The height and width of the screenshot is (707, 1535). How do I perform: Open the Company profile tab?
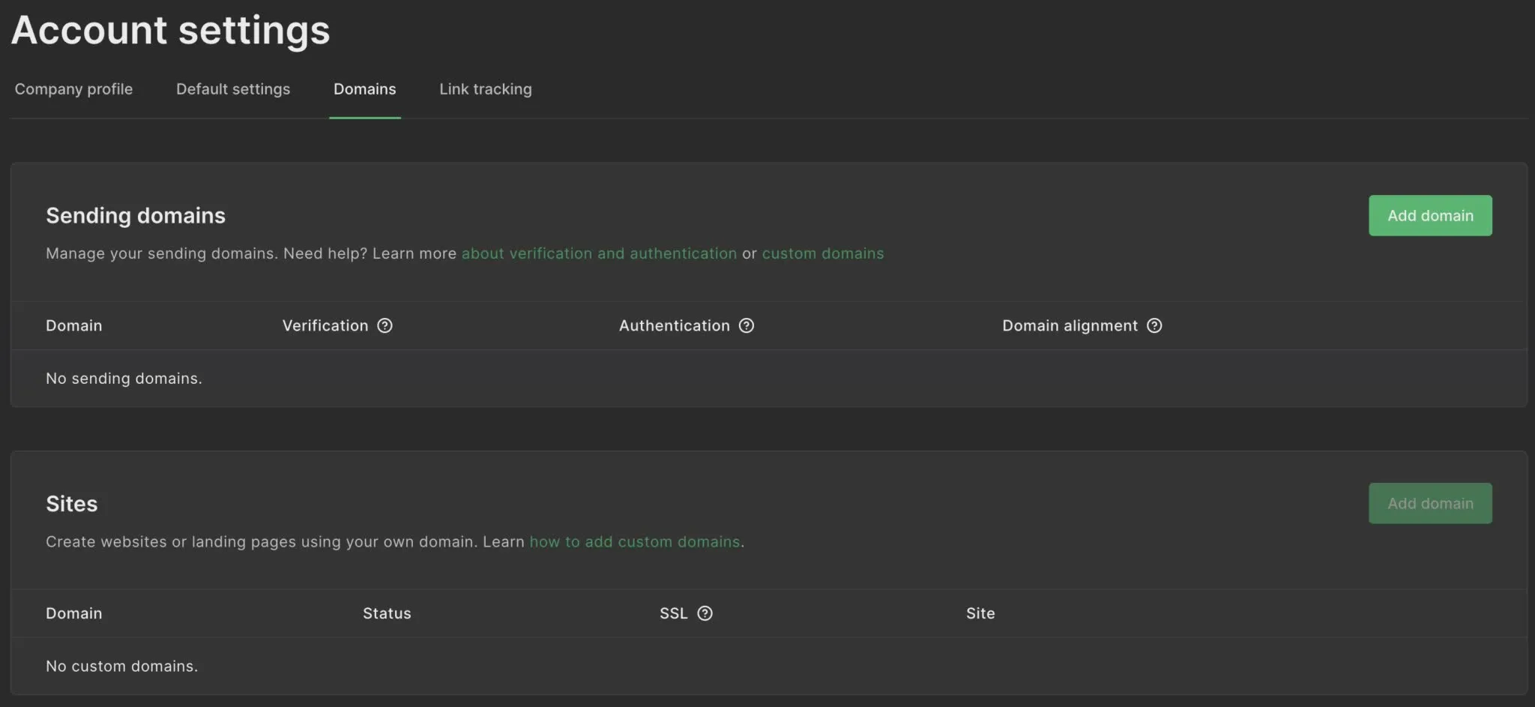(73, 89)
